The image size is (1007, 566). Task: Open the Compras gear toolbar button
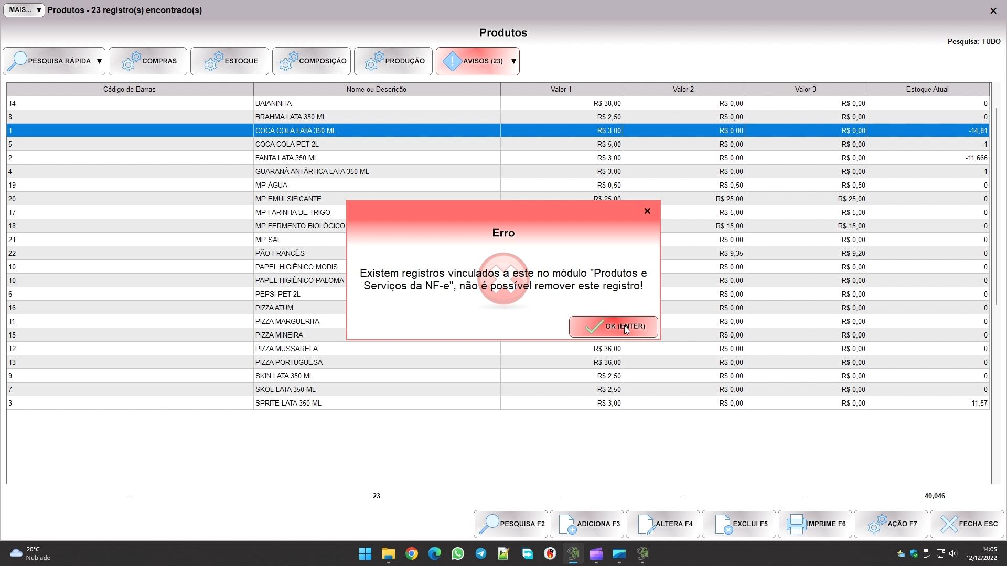coord(148,61)
